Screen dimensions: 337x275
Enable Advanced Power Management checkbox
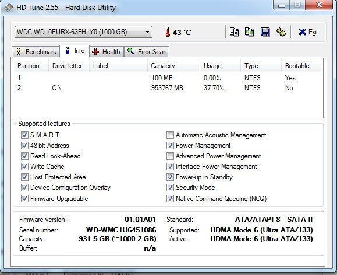pos(170,156)
